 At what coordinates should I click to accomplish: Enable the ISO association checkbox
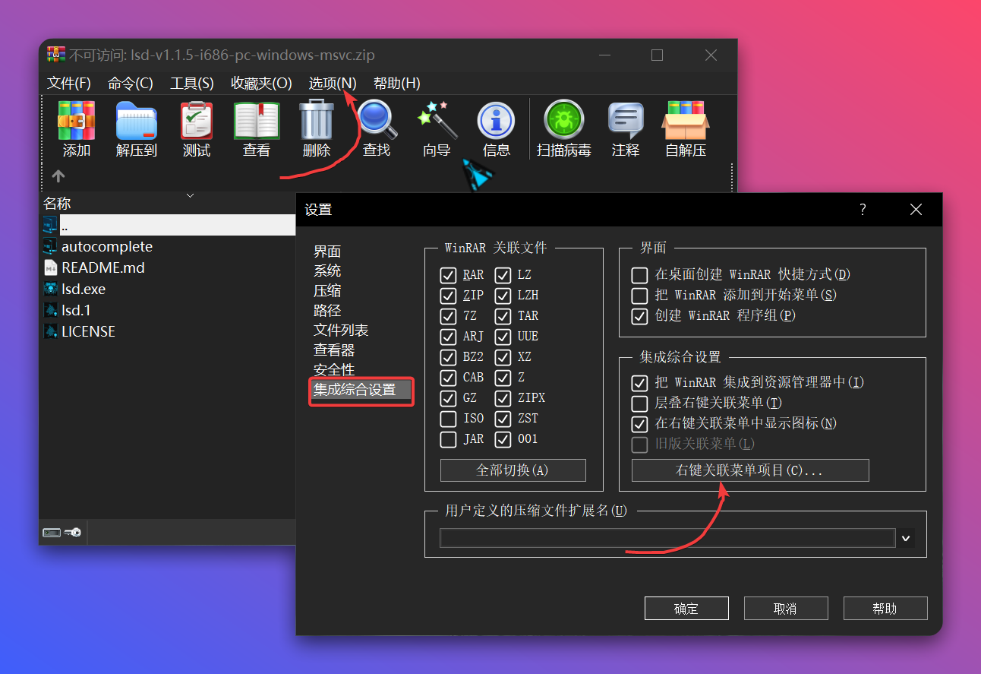pos(448,418)
